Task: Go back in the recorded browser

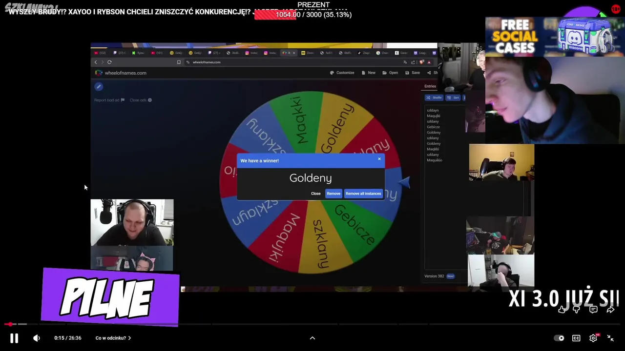Action: tap(96, 62)
